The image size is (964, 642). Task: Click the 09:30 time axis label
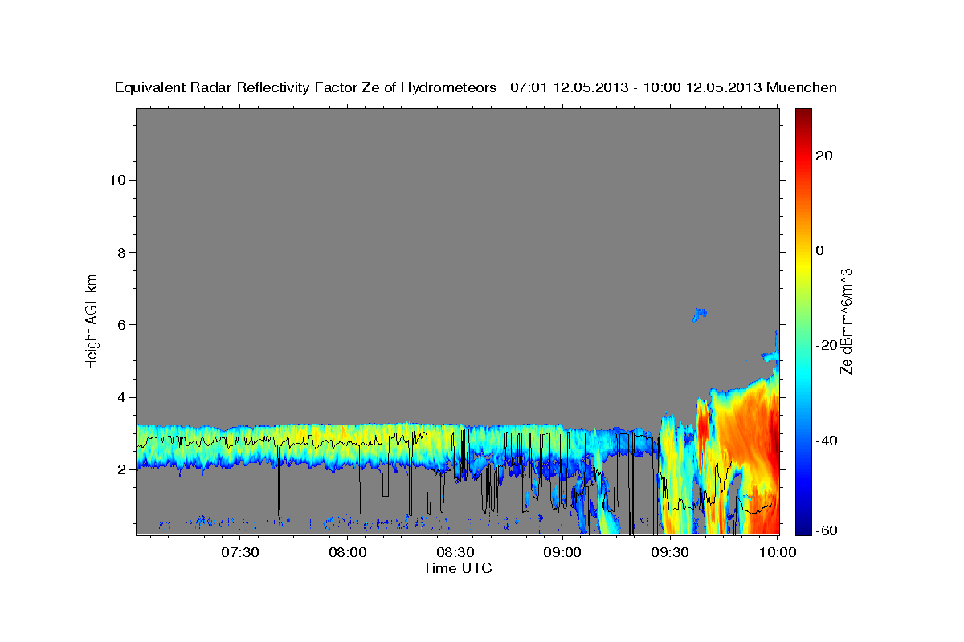tap(671, 552)
